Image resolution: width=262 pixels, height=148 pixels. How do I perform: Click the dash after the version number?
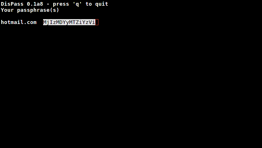coord(48,4)
